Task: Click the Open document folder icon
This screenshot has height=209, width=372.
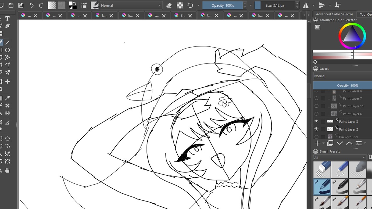Action: pos(11,5)
